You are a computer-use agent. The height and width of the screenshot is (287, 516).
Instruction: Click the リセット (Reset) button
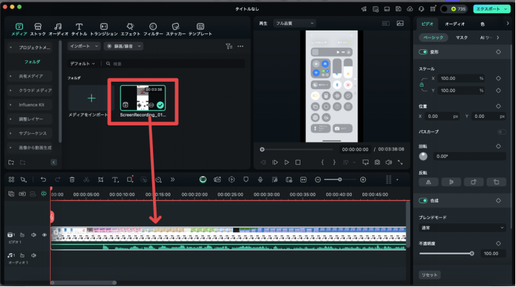point(430,275)
